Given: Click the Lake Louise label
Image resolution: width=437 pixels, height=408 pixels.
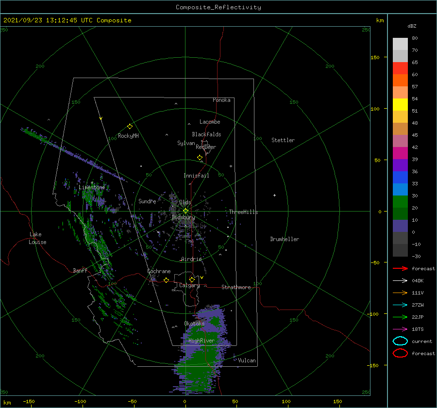Looking at the screenshot, I should click(37, 238).
